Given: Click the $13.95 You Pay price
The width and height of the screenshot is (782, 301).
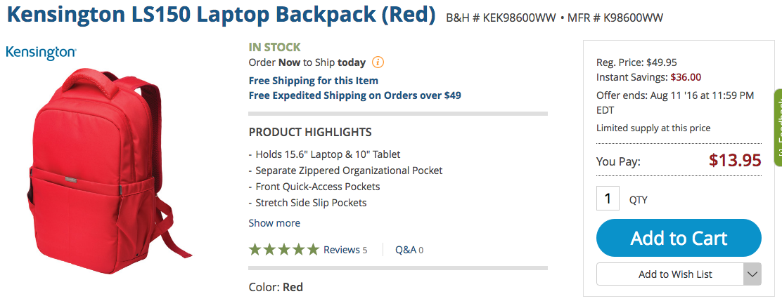Looking at the screenshot, I should coord(735,161).
